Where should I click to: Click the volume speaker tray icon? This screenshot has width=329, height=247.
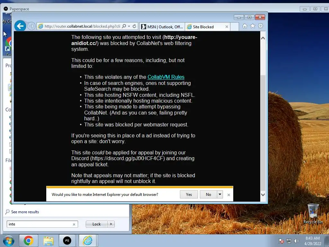[x=296, y=241]
